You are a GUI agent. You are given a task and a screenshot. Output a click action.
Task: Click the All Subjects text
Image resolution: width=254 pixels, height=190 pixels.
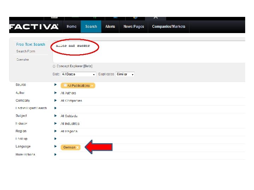pyautogui.click(x=69, y=116)
